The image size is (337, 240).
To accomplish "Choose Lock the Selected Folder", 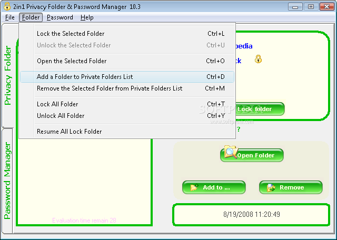I will [x=127, y=34].
